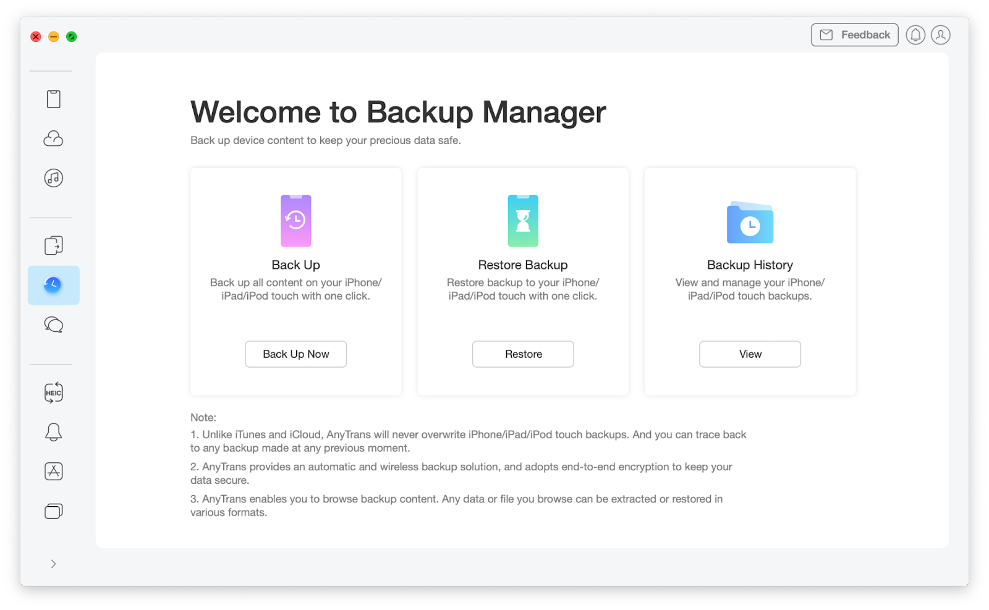The width and height of the screenshot is (989, 610).
Task: Select the Restore Backup hourglass illustration
Action: 523,221
